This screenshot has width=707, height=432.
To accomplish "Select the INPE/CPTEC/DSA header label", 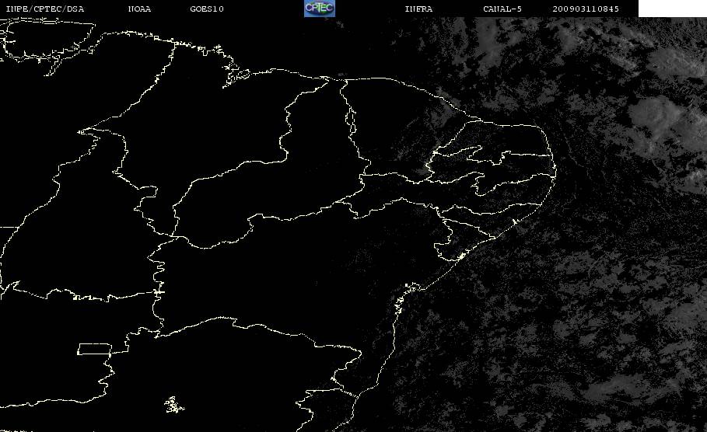I will click(x=45, y=9).
